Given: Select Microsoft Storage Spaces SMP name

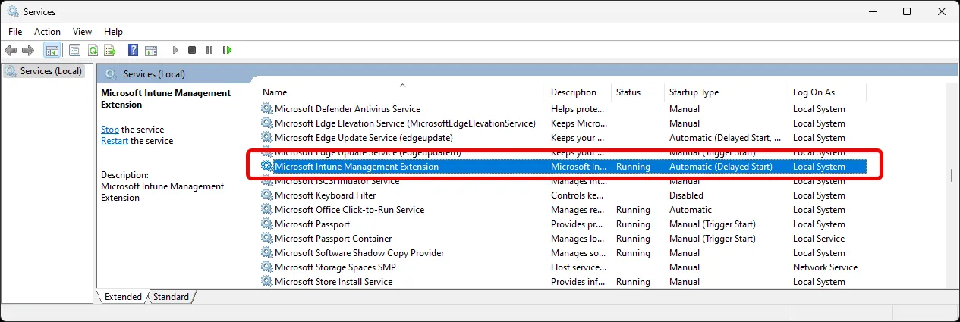Looking at the screenshot, I should pos(335,267).
